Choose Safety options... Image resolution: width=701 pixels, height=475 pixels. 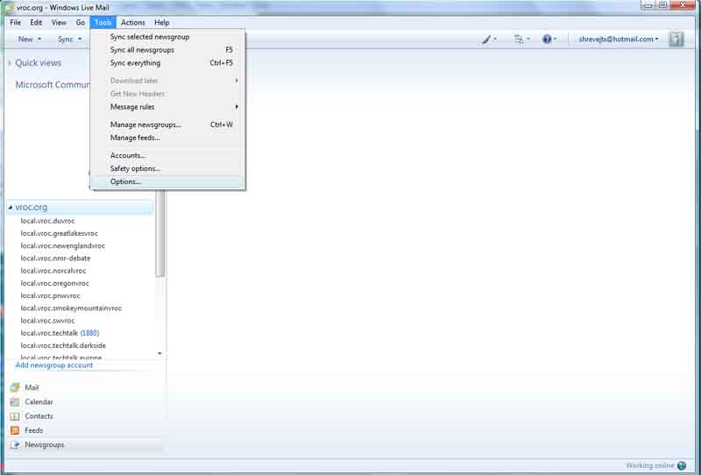pyautogui.click(x=167, y=168)
